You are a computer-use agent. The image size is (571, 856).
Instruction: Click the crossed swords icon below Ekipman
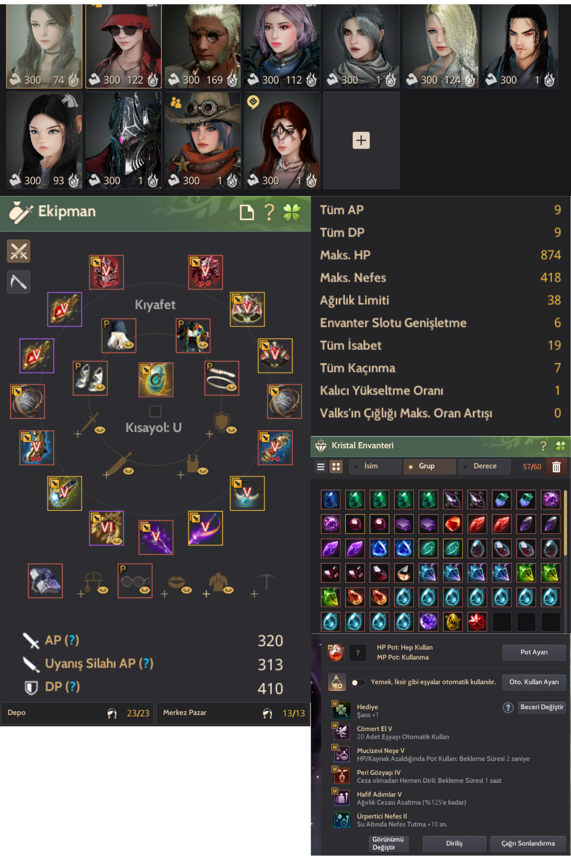pyautogui.click(x=18, y=251)
